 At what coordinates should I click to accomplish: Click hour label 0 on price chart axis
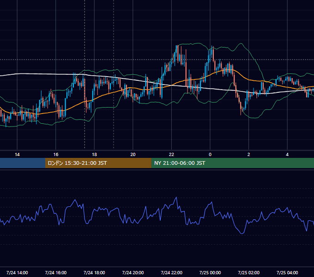tap(210, 155)
